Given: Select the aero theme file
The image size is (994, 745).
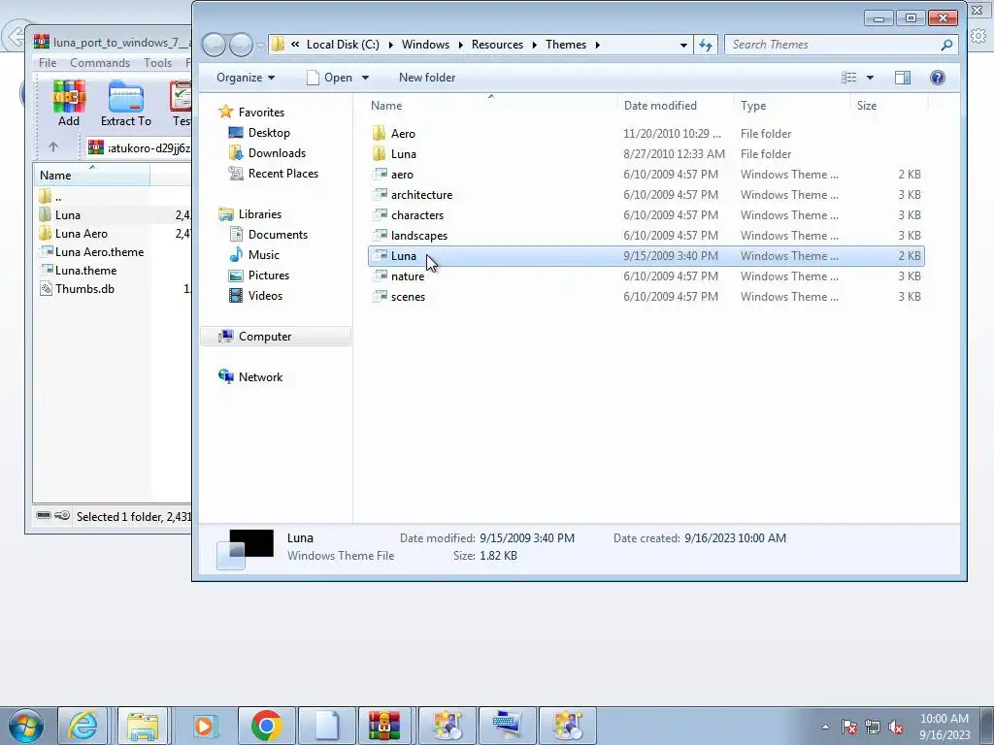Looking at the screenshot, I should click(646, 175).
